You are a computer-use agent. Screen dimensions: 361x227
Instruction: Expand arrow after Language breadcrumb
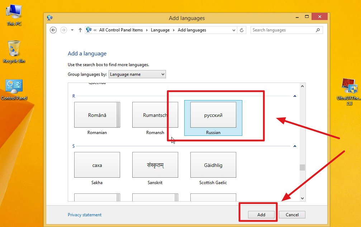click(174, 30)
